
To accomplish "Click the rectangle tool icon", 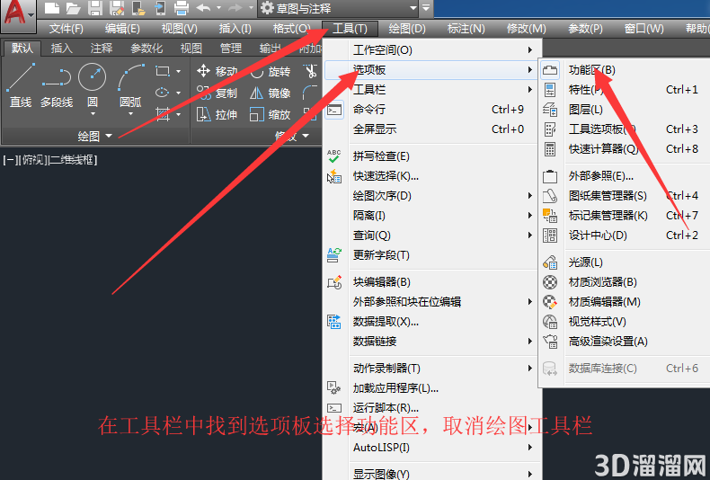I will [163, 71].
